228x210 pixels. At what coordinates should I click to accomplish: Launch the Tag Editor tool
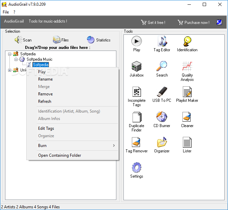[x=162, y=41]
